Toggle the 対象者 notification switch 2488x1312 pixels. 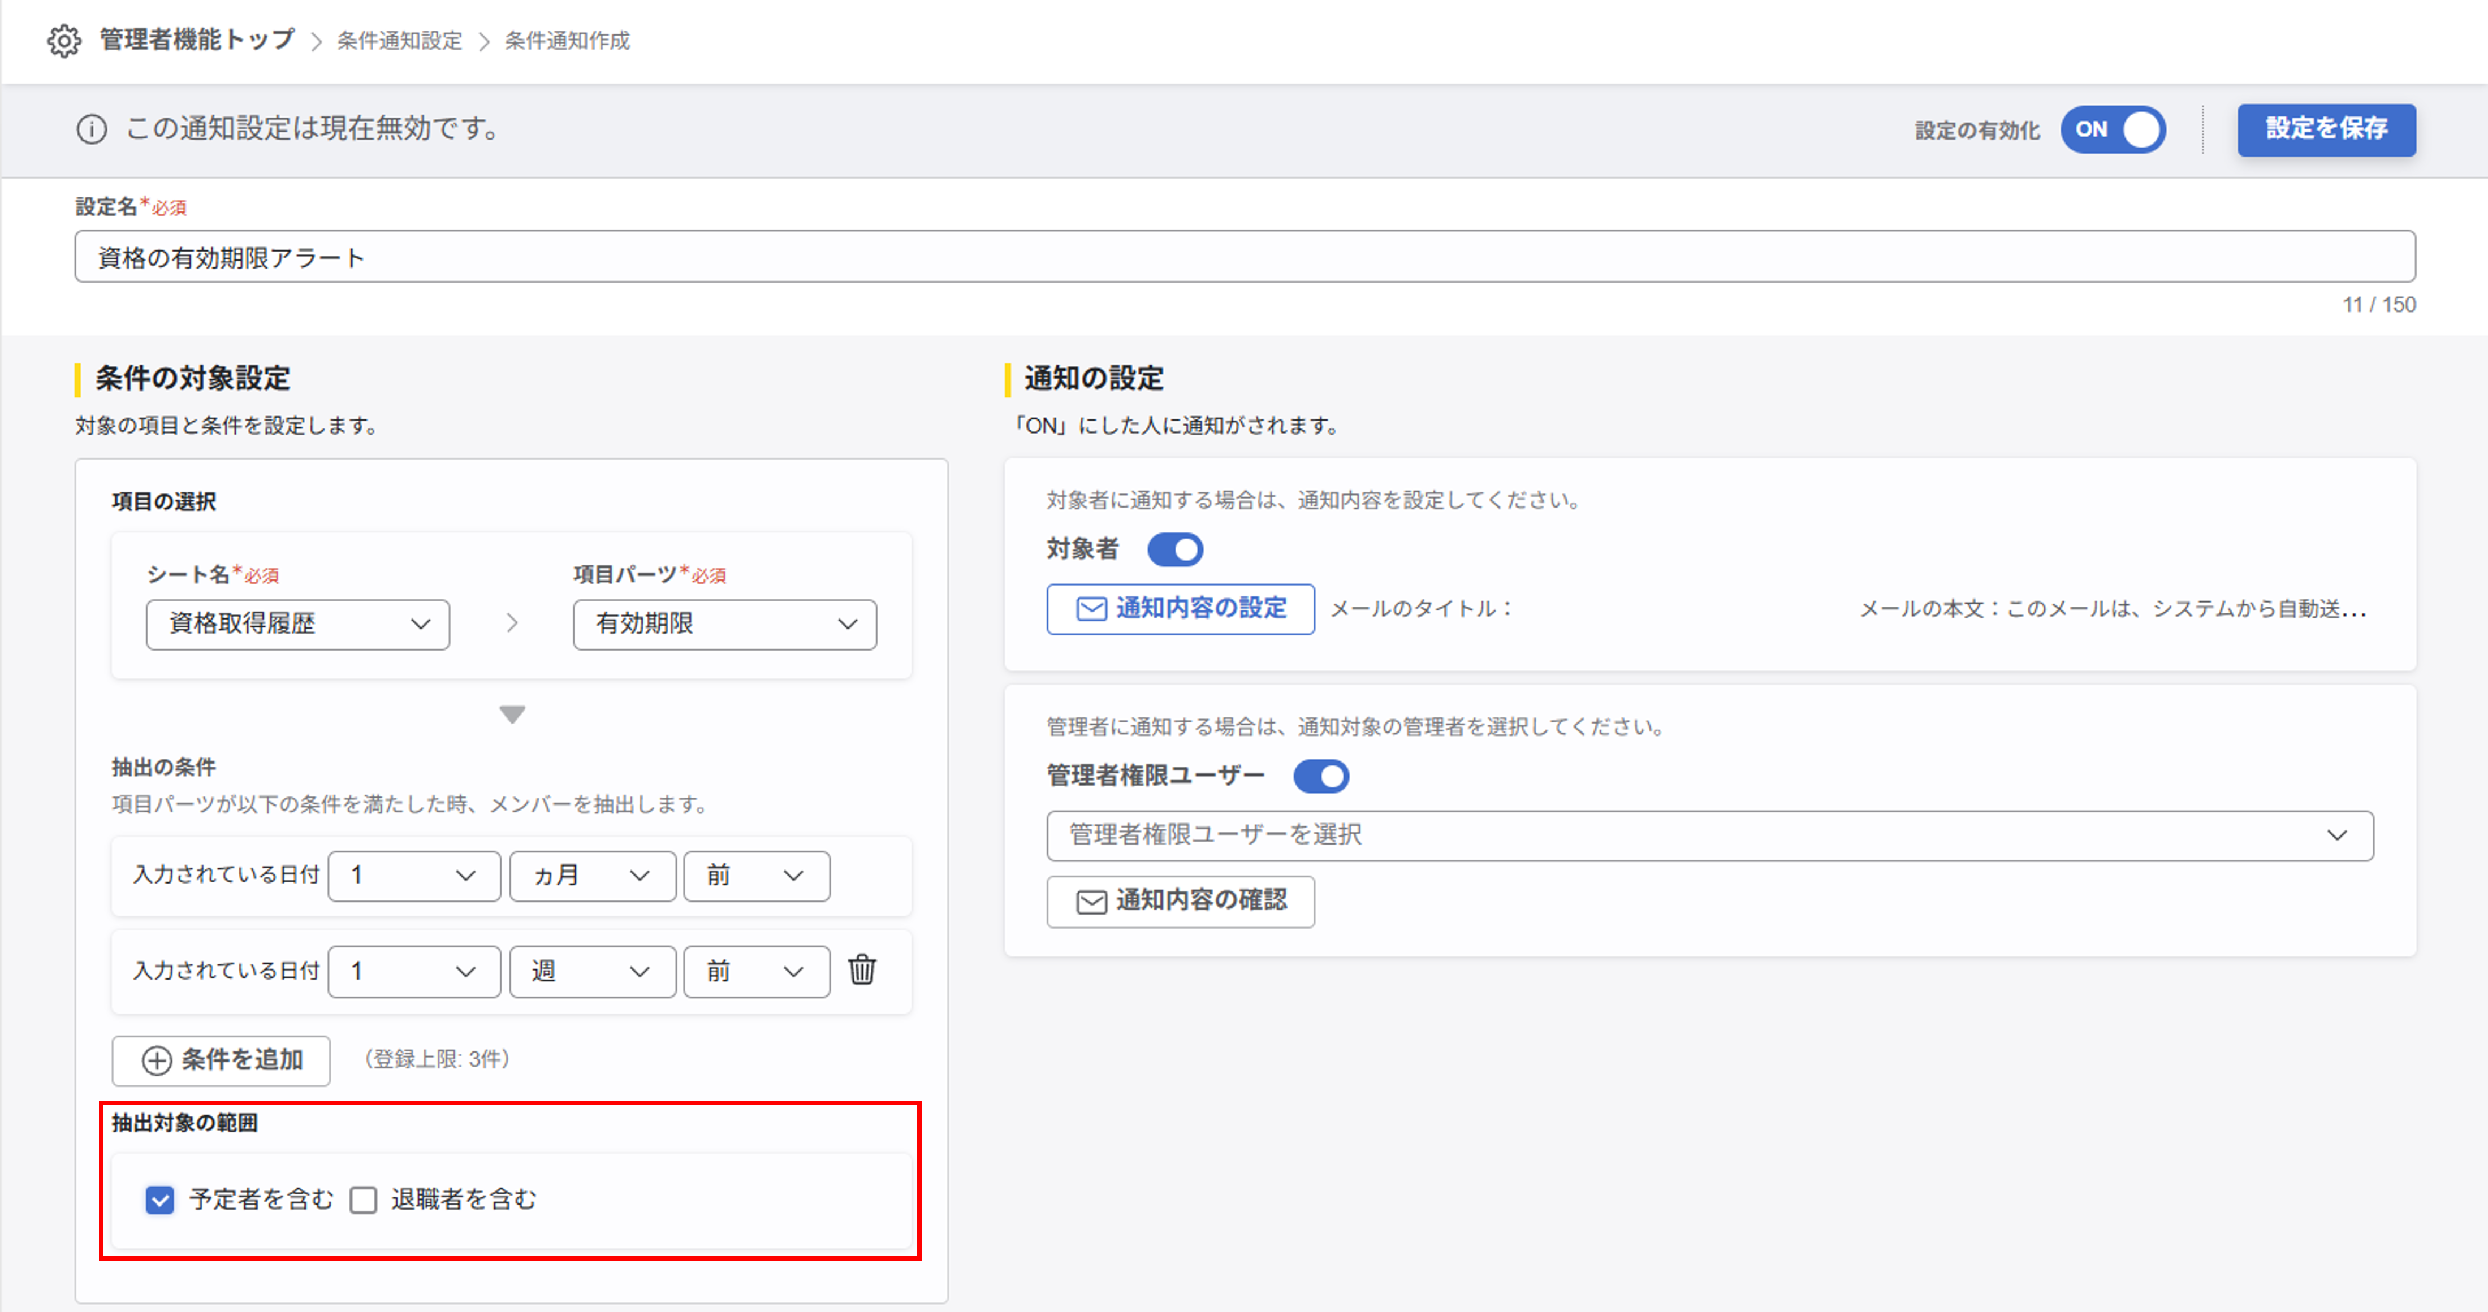pyautogui.click(x=1174, y=549)
